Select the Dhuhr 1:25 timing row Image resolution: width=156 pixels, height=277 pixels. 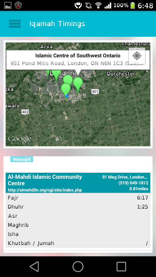[78, 207]
